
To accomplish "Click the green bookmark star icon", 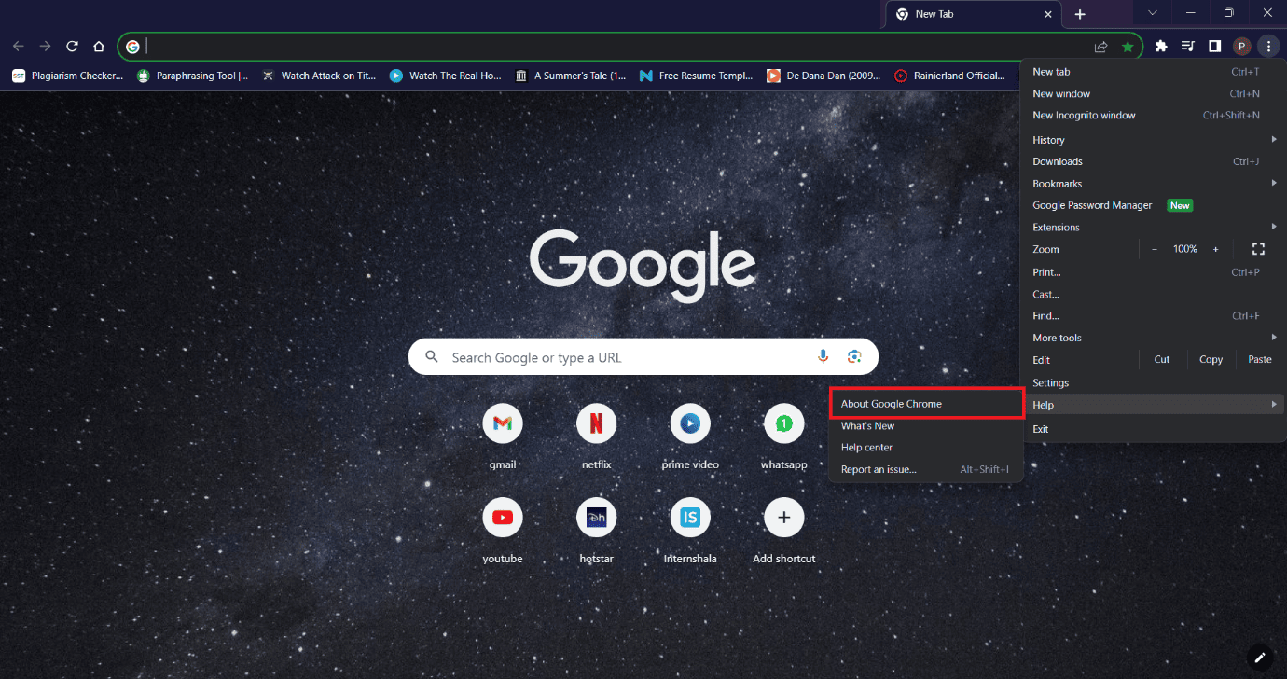I will pyautogui.click(x=1128, y=47).
